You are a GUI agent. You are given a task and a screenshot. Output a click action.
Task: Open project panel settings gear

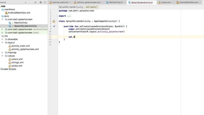[x=41, y=2]
